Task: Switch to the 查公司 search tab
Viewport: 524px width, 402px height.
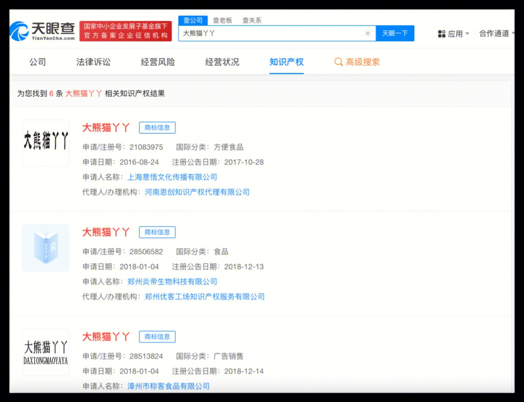Action: click(193, 20)
